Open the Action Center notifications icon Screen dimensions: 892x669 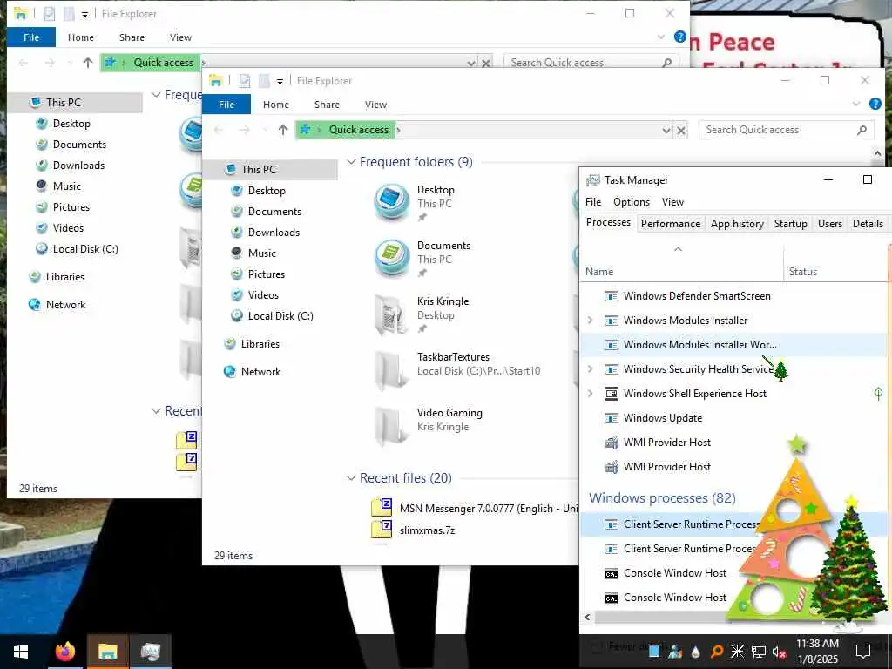click(x=863, y=652)
